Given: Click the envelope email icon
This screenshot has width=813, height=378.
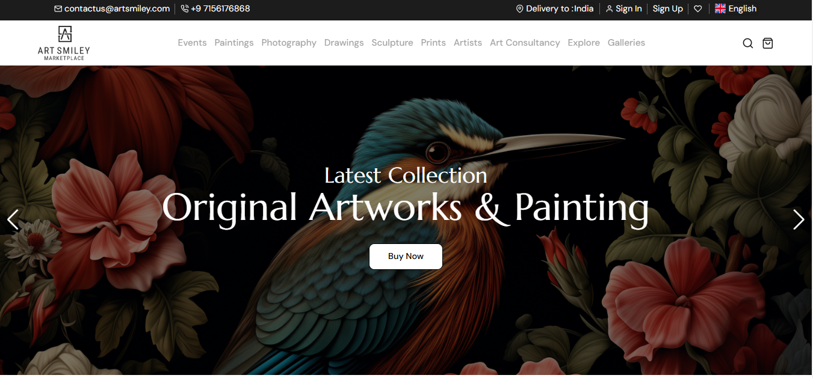Looking at the screenshot, I should click(58, 9).
